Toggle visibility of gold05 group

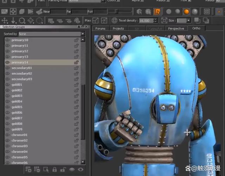7,107
